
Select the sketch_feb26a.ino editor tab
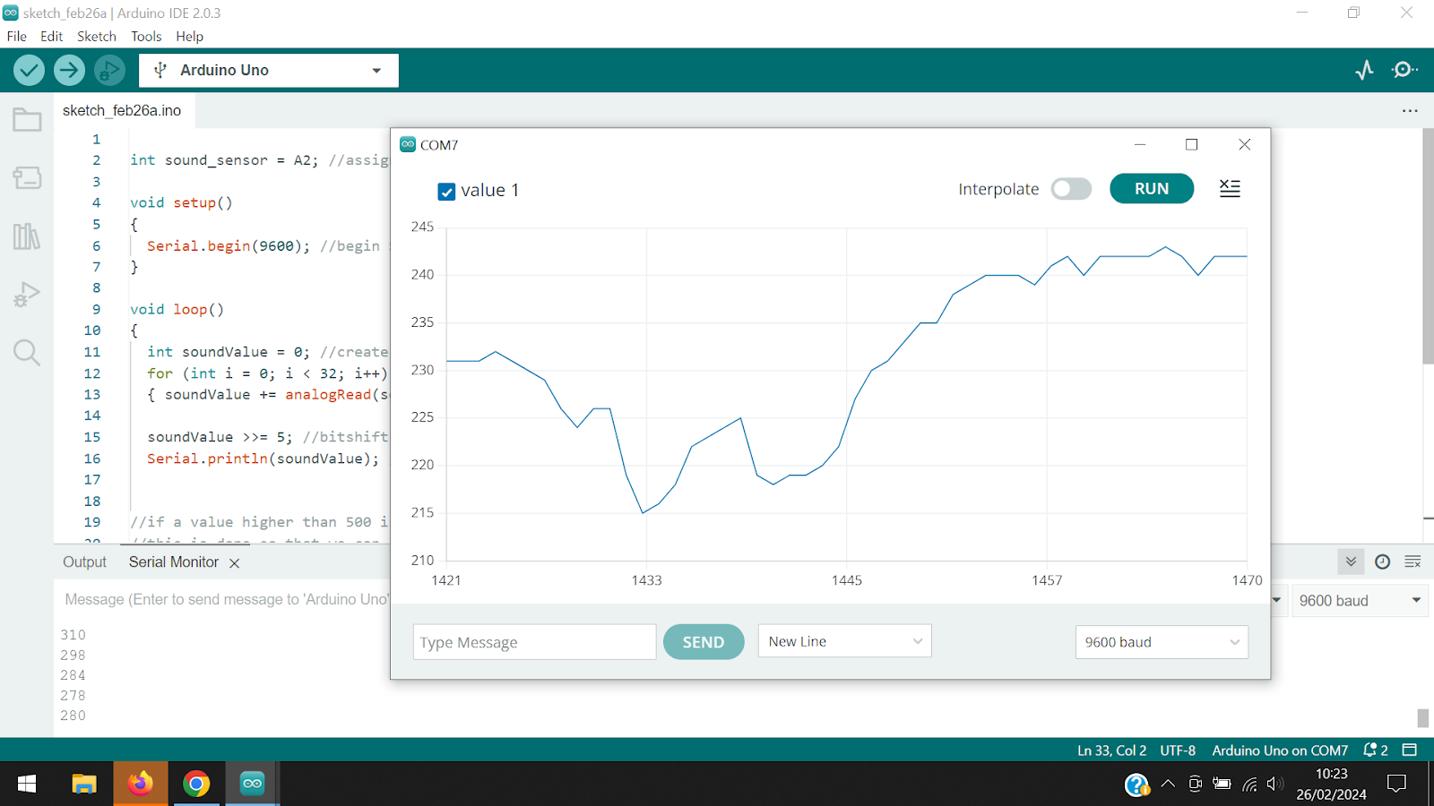(122, 111)
